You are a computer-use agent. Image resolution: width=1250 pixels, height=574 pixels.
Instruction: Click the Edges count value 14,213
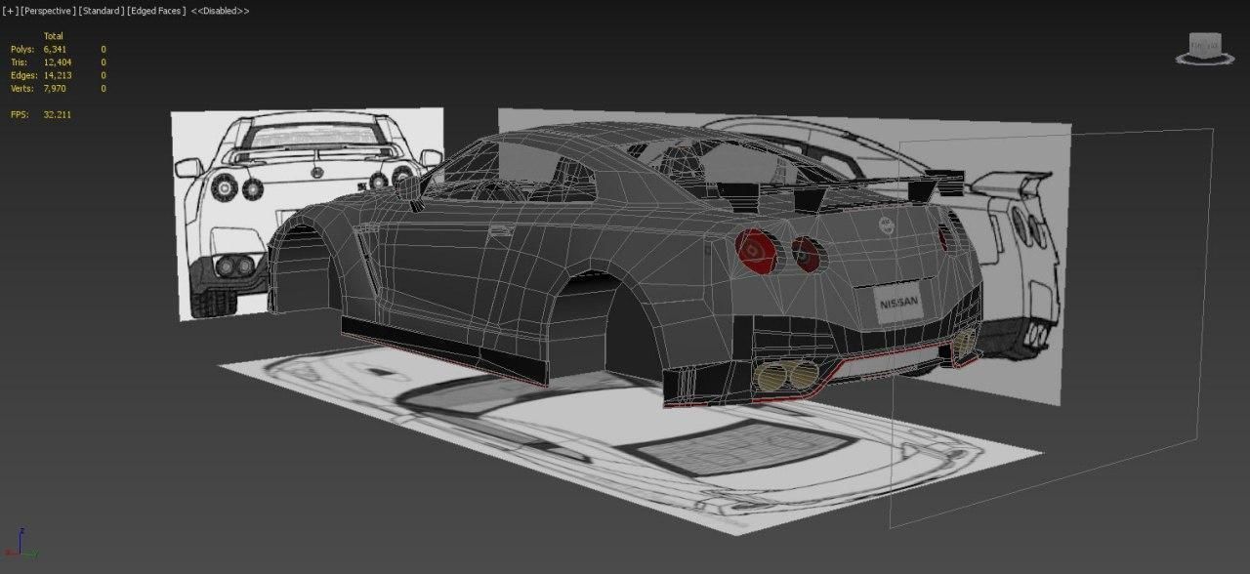click(x=59, y=75)
